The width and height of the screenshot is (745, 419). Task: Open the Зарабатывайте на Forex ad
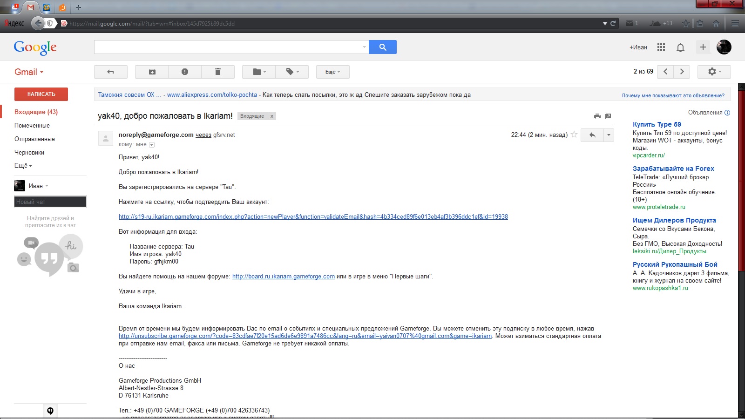[673, 169]
